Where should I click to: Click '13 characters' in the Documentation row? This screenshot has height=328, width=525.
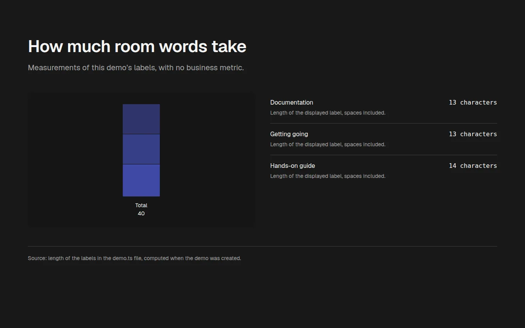pos(473,102)
